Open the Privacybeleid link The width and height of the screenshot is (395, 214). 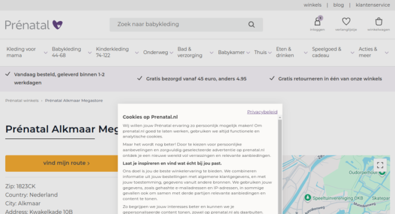click(262, 112)
